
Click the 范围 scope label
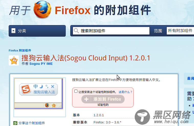[x=158, y=31]
